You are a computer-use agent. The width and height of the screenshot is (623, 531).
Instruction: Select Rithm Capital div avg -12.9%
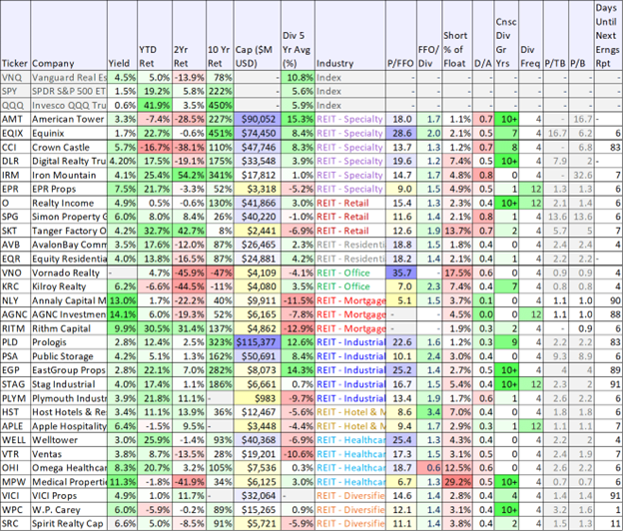(298, 328)
